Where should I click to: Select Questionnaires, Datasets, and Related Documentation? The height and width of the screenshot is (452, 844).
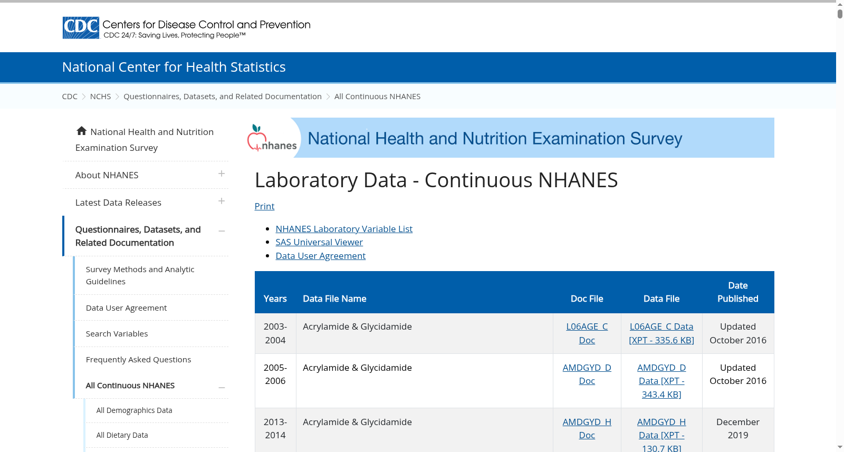138,236
